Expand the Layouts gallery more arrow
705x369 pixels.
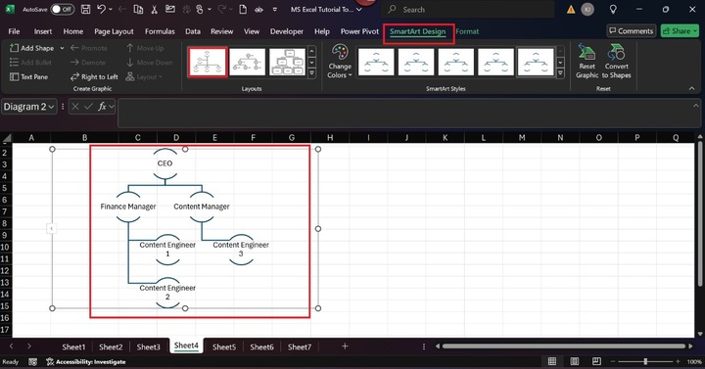311,72
